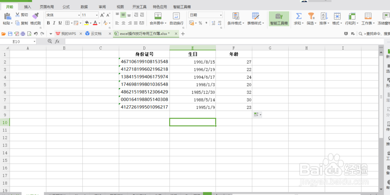Click the formula bar input field
Viewport: 390px width, 195px height.
coord(224,42)
